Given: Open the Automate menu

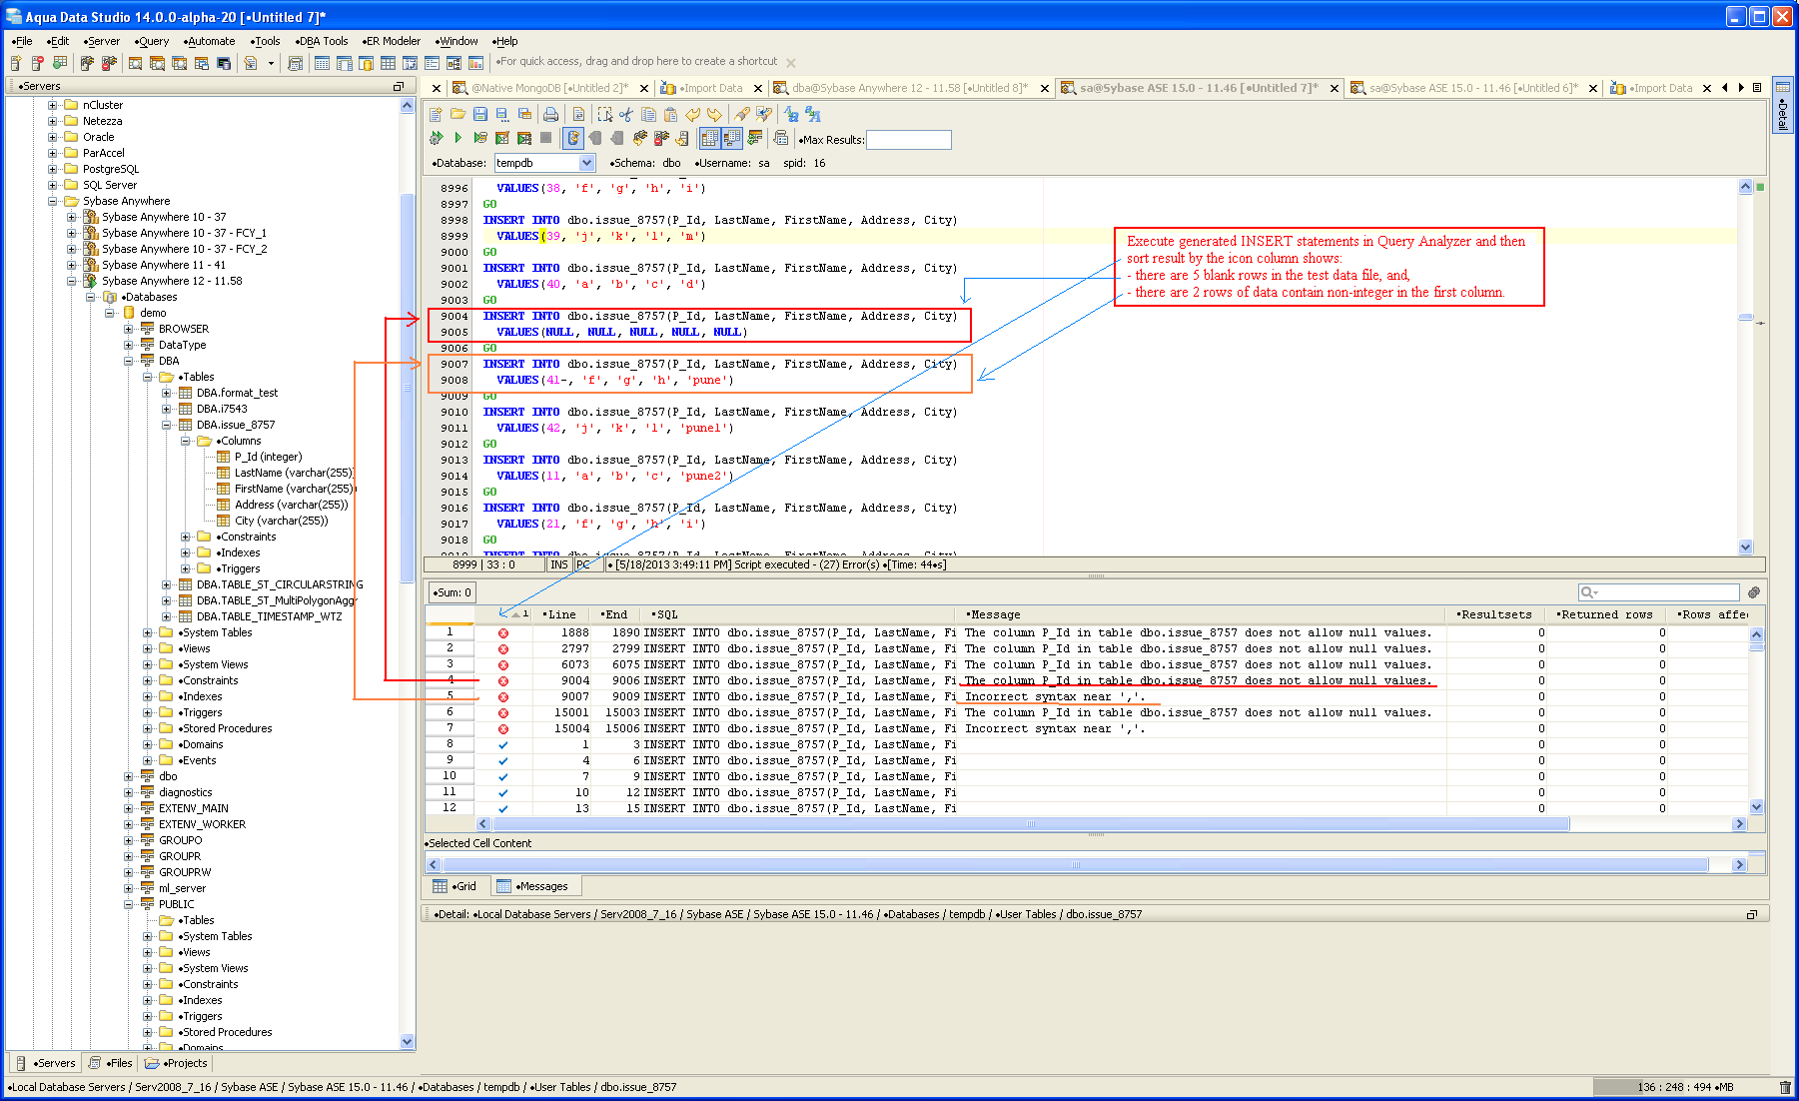Looking at the screenshot, I should point(209,41).
